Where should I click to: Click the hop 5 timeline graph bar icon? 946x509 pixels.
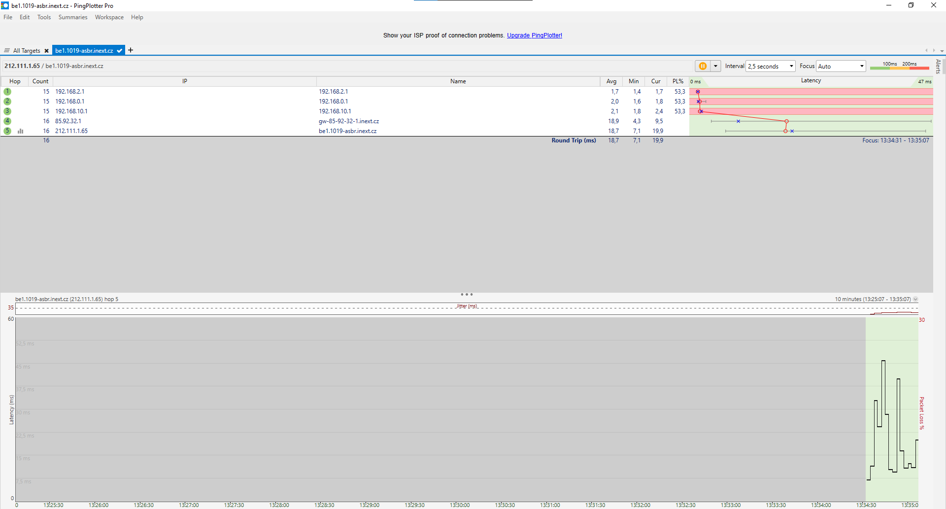[21, 131]
